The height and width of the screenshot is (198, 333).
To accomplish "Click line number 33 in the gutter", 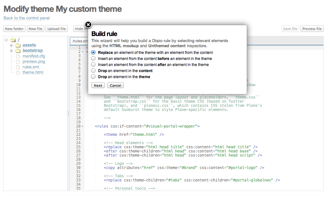I will (x=78, y=180).
